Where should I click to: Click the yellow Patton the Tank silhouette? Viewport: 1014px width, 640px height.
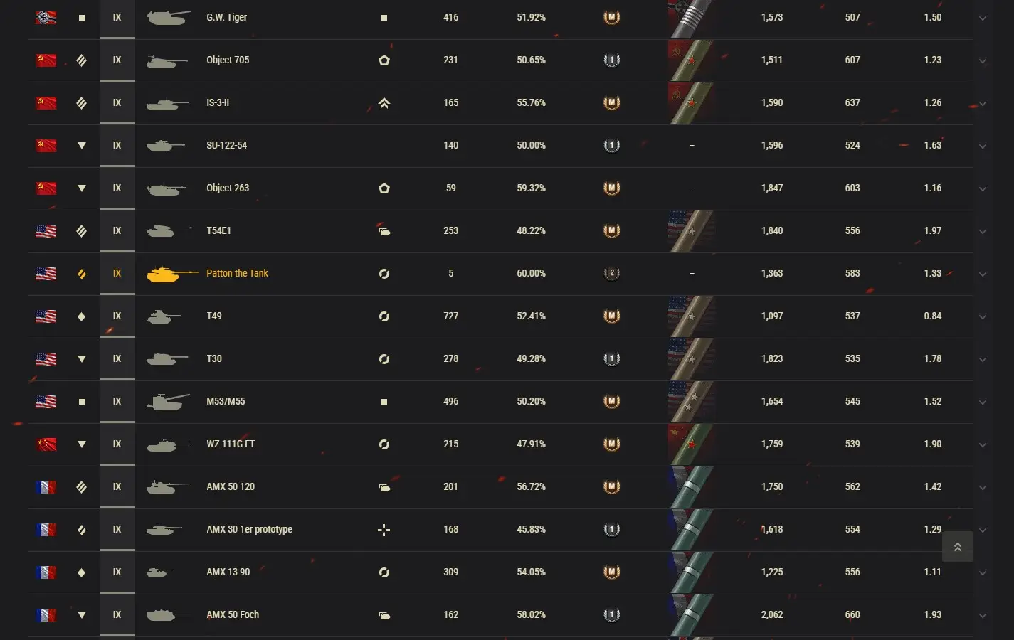tap(171, 274)
